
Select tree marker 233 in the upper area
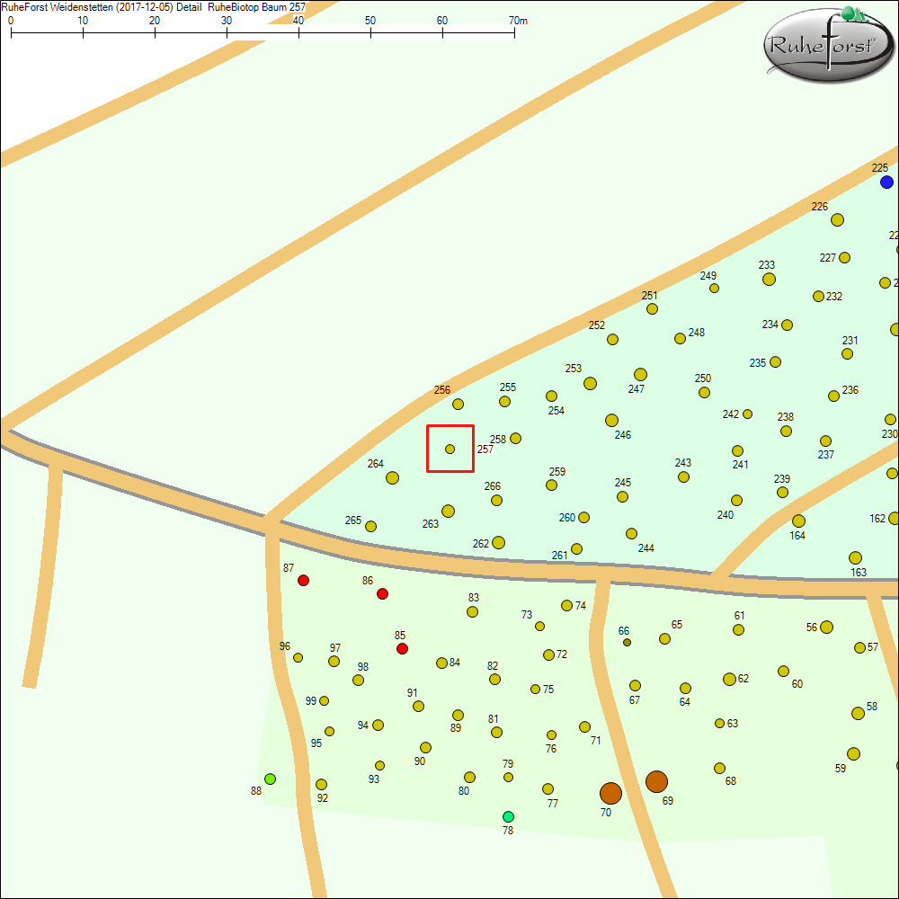[x=769, y=280]
